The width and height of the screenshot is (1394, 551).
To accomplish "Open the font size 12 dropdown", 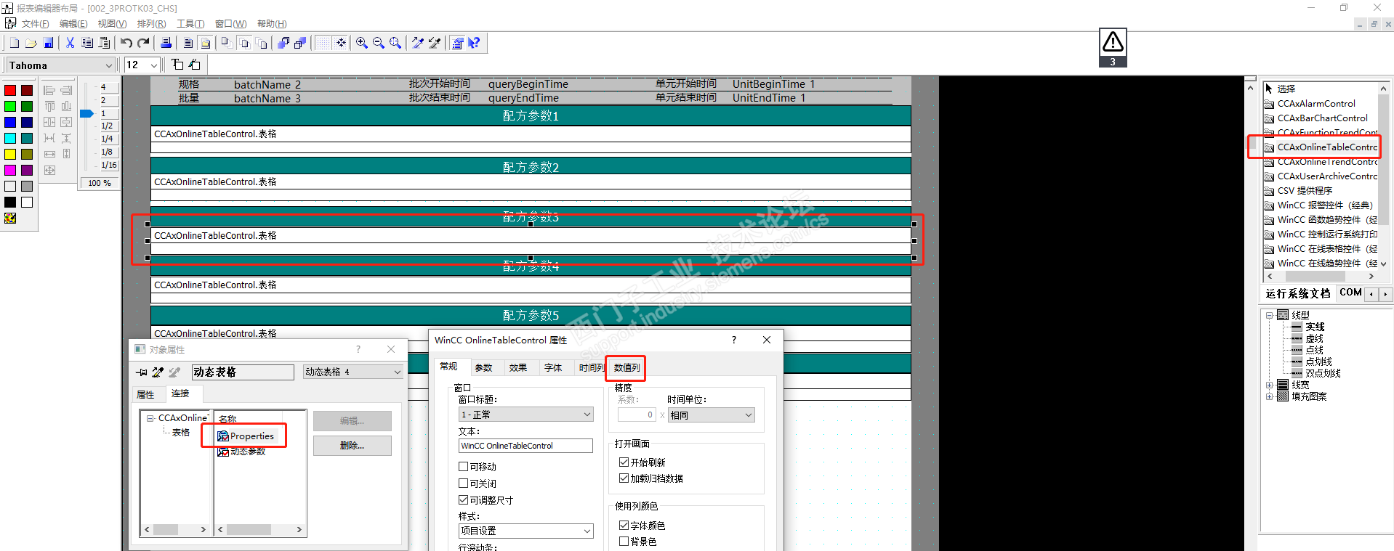I will point(154,65).
